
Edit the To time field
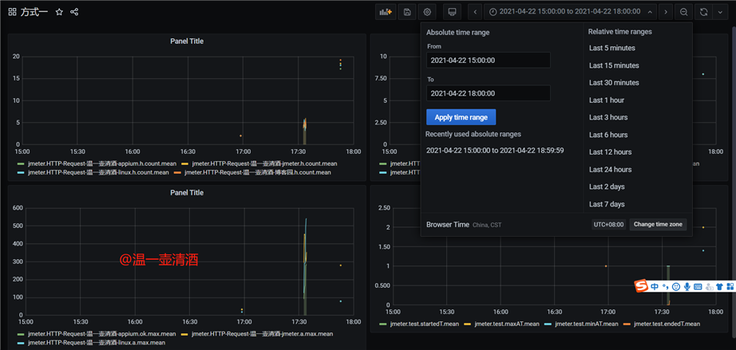(x=489, y=93)
